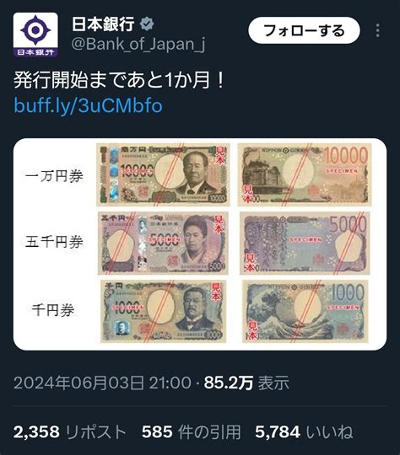View the 5000 yen note front image
The width and height of the screenshot is (400, 455).
pyautogui.click(x=163, y=244)
